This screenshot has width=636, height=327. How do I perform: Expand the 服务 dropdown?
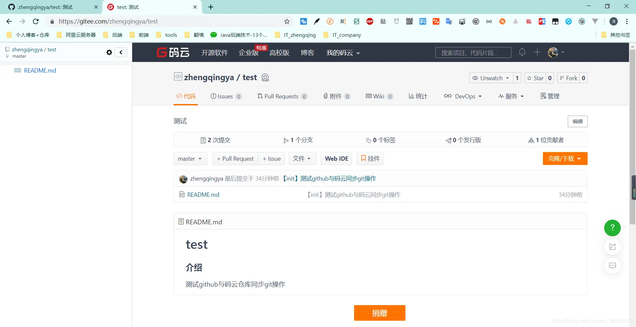pos(511,96)
